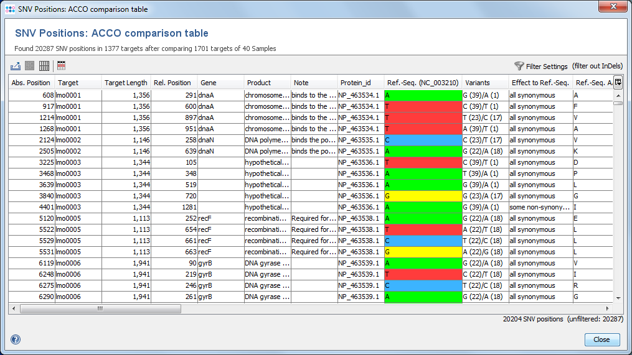Select yellow G cell at position 3840
632x355 pixels.
click(x=423, y=196)
